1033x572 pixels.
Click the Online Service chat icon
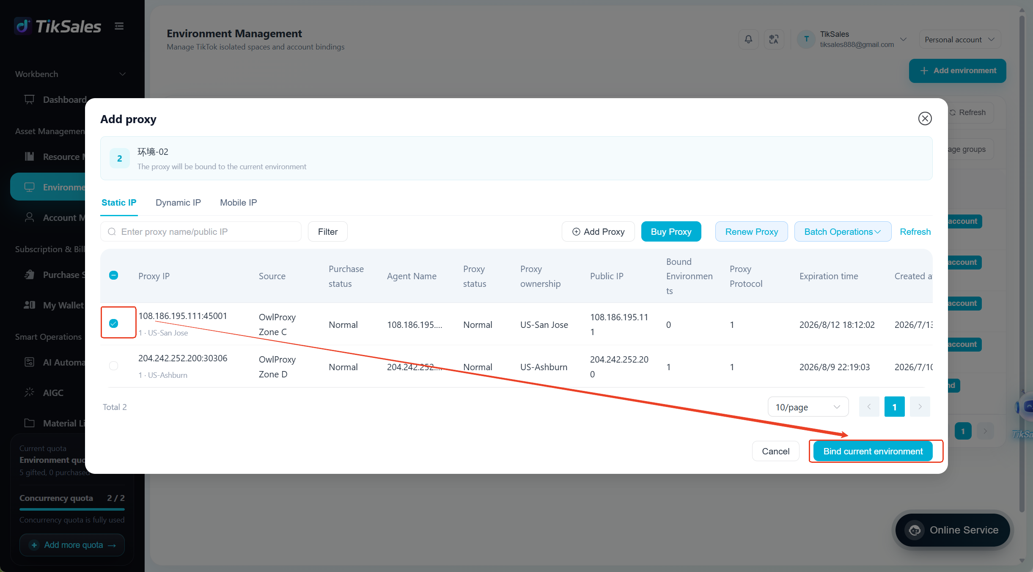pyautogui.click(x=915, y=530)
